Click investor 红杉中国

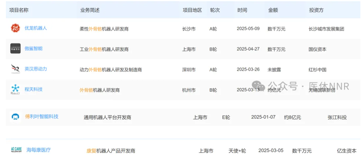(x=318, y=69)
